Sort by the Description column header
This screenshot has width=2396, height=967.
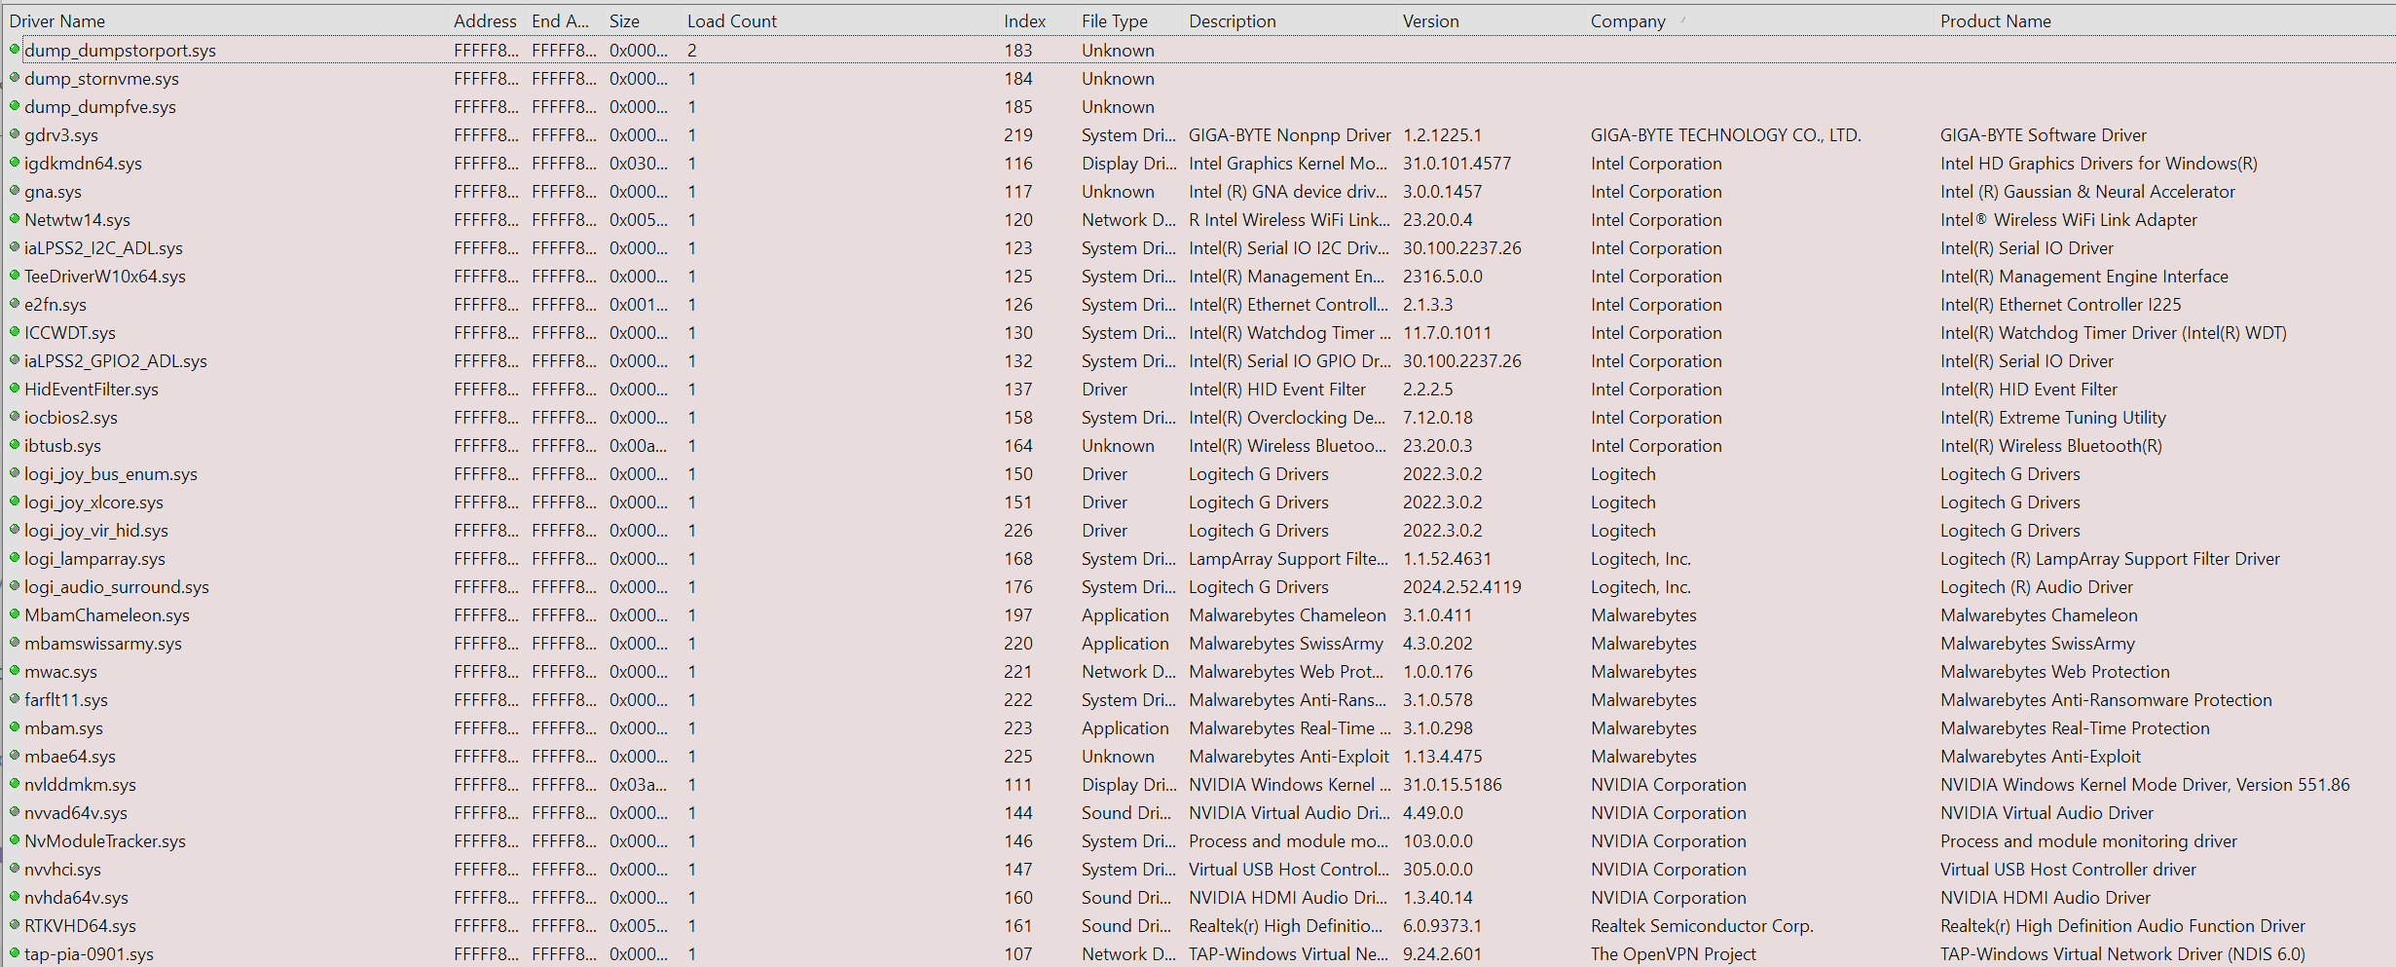click(x=1233, y=20)
